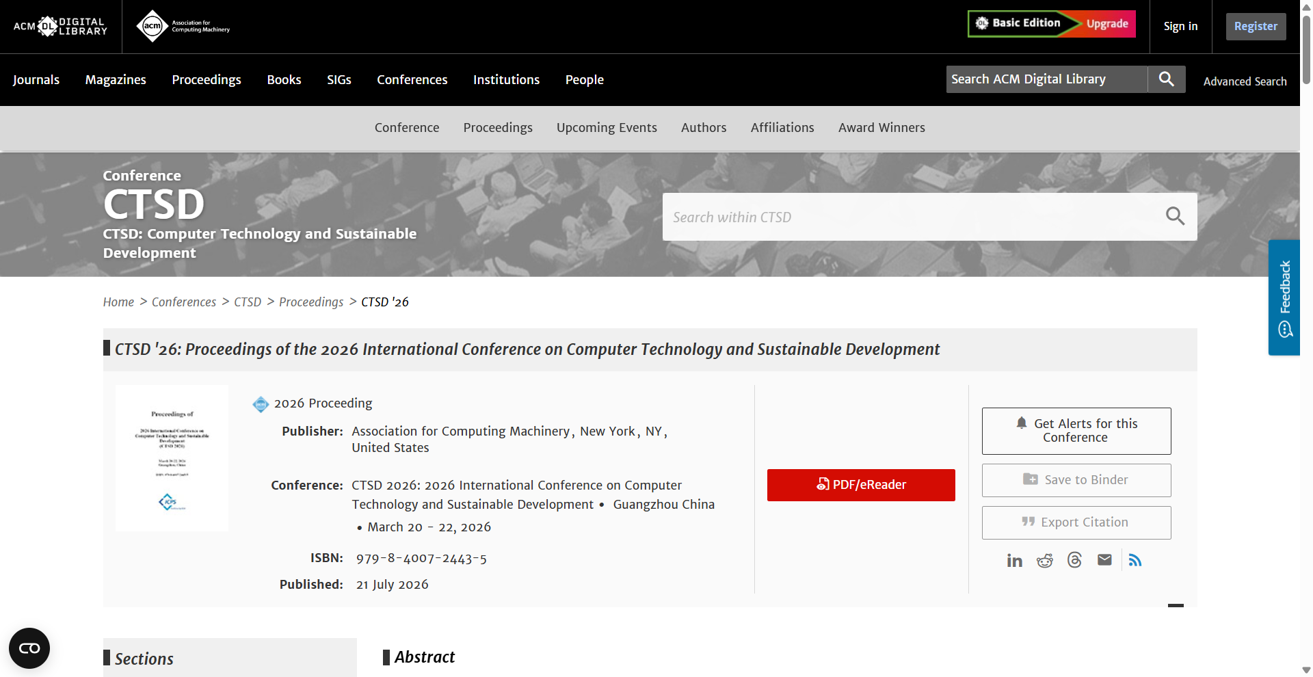1313x677 pixels.
Task: Click the down arrow of the page scrollbar
Action: pyautogui.click(x=1306, y=670)
